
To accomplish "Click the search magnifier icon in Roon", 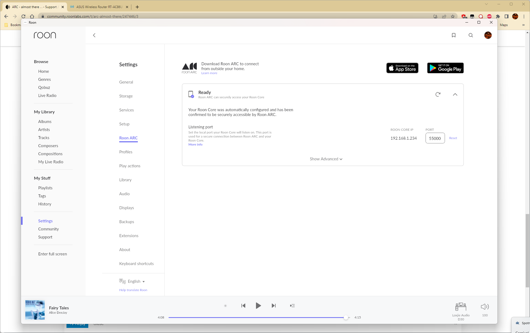I will pos(471,35).
